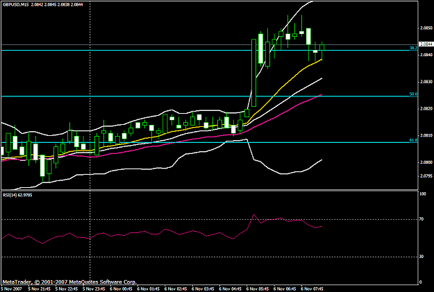
Task: Click the 2.0795 price axis label
Action: pyautogui.click(x=426, y=176)
